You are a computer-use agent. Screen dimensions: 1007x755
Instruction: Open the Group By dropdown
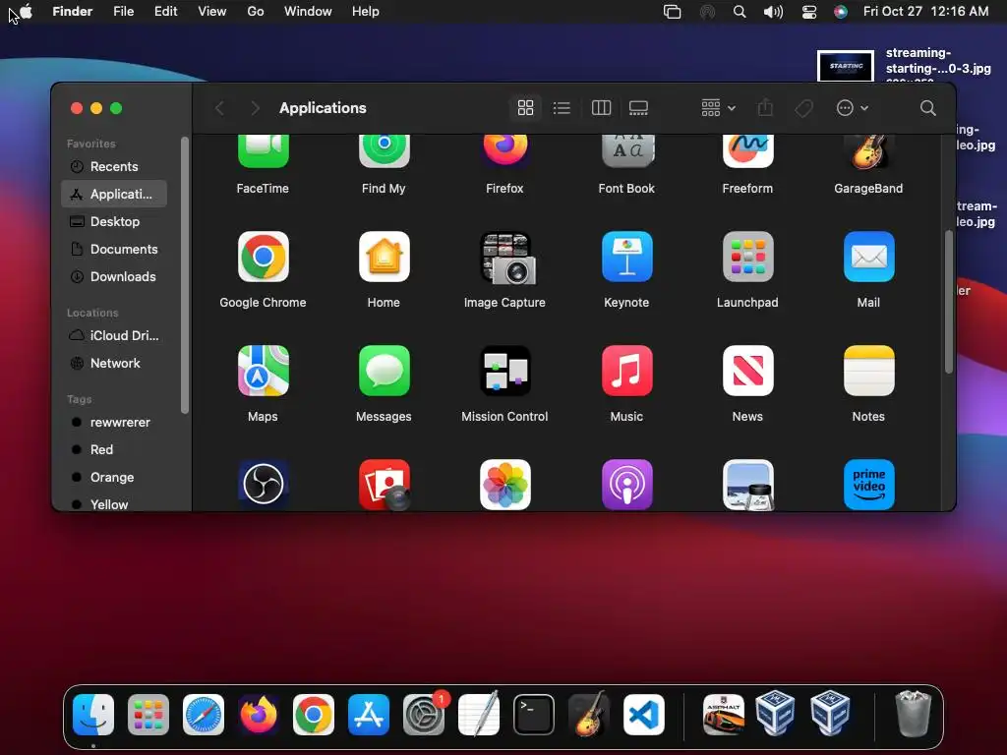(x=718, y=108)
